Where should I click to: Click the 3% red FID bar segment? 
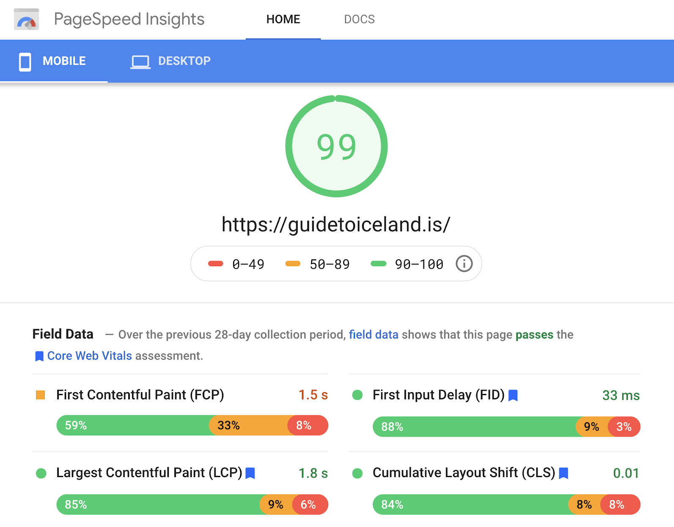pos(624,427)
